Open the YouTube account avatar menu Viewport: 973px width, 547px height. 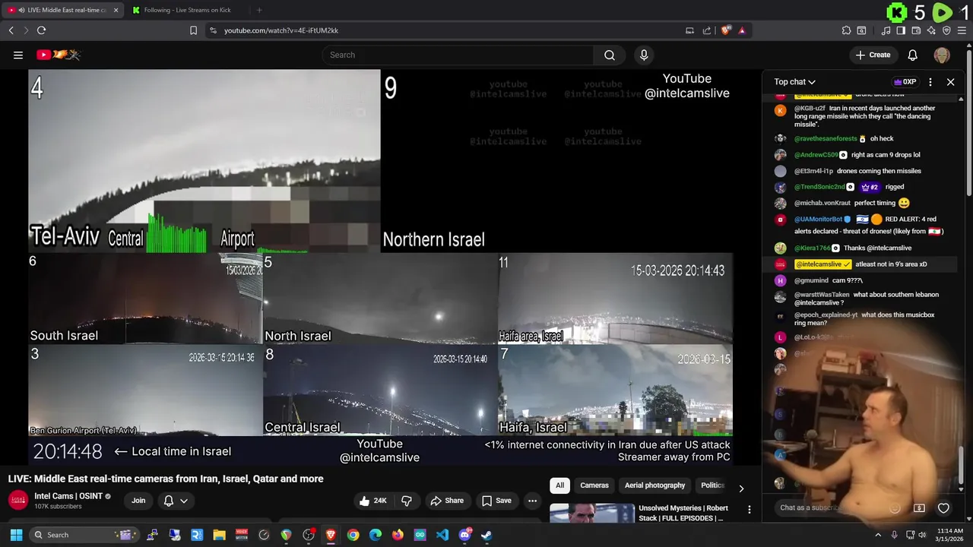942,55
